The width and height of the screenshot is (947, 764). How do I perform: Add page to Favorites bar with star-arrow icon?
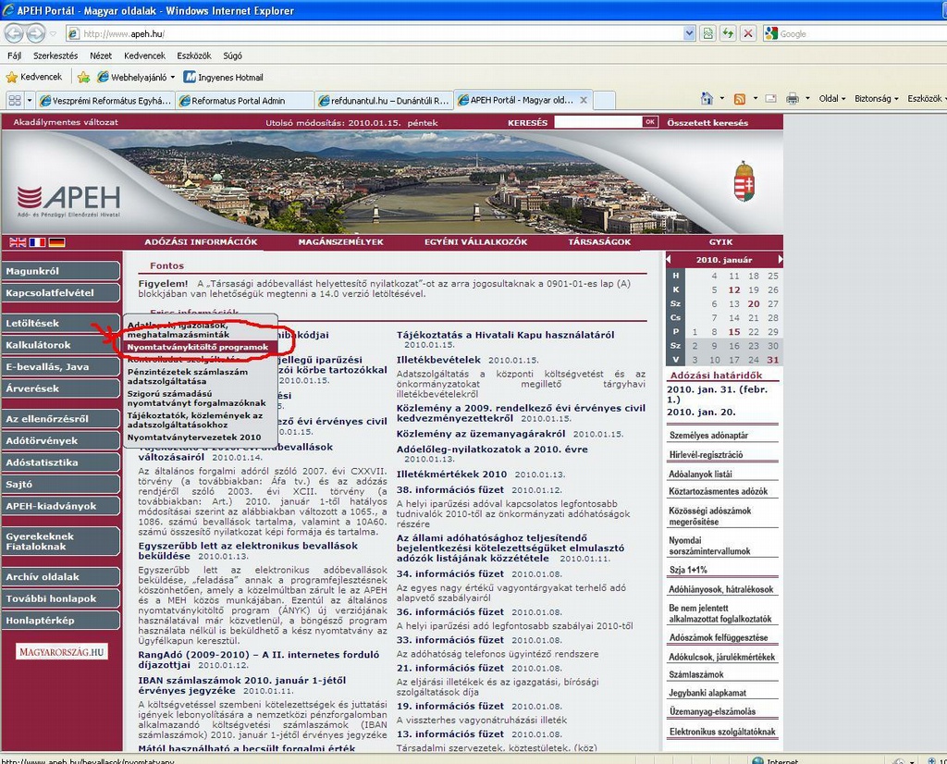(x=83, y=78)
